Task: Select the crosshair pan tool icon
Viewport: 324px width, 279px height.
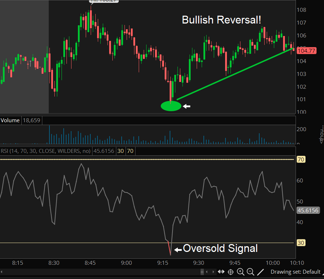Action: (230, 272)
